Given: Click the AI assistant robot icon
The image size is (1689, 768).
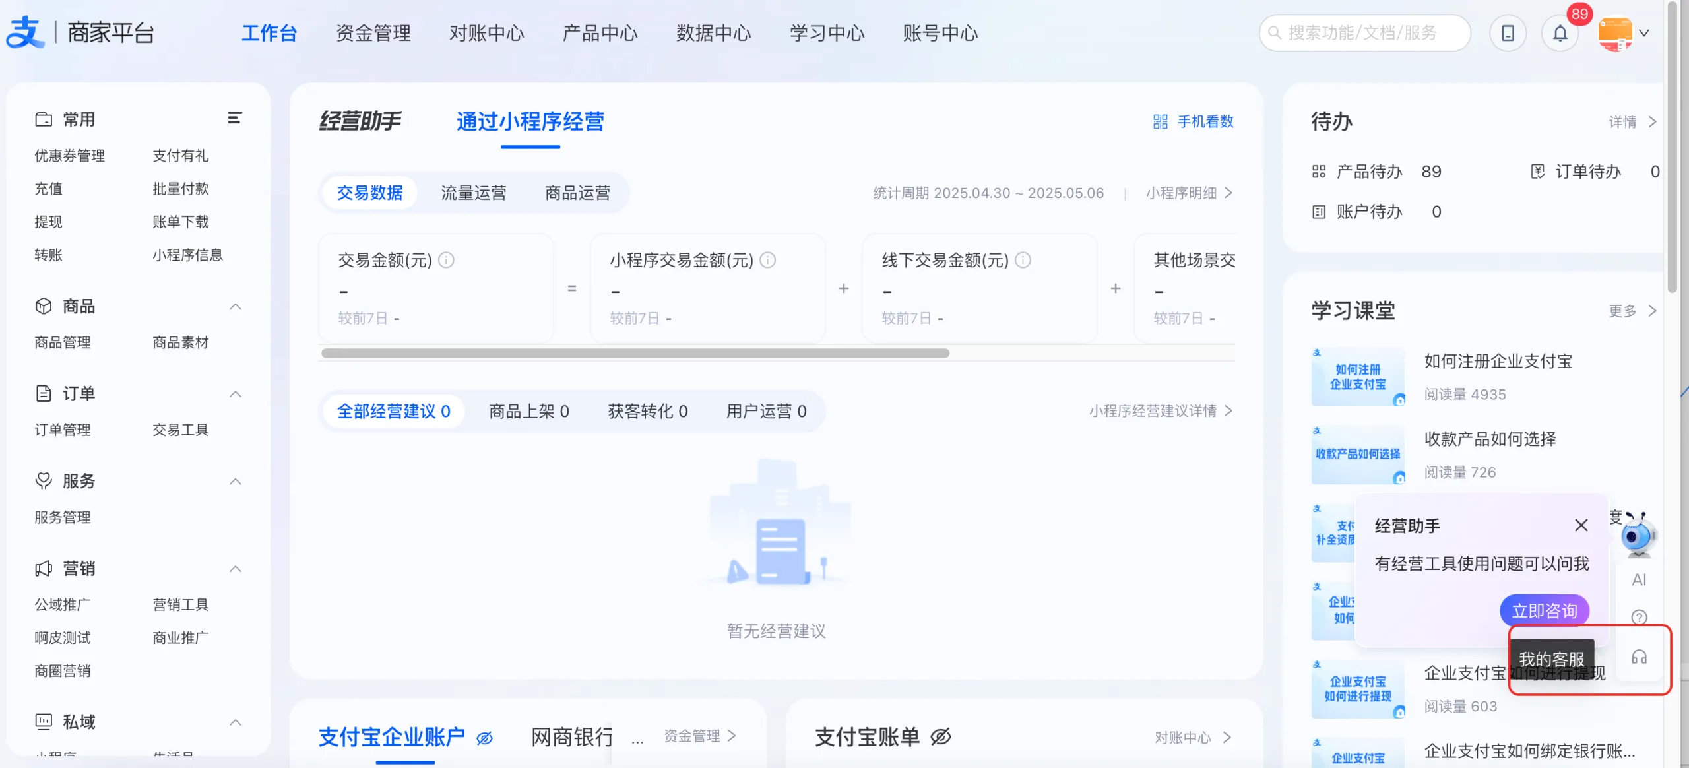Looking at the screenshot, I should pos(1638,536).
